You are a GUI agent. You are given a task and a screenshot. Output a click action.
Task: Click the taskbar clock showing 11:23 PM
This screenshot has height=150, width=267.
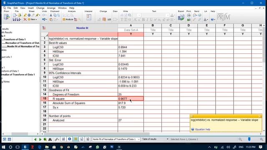pos(250,147)
